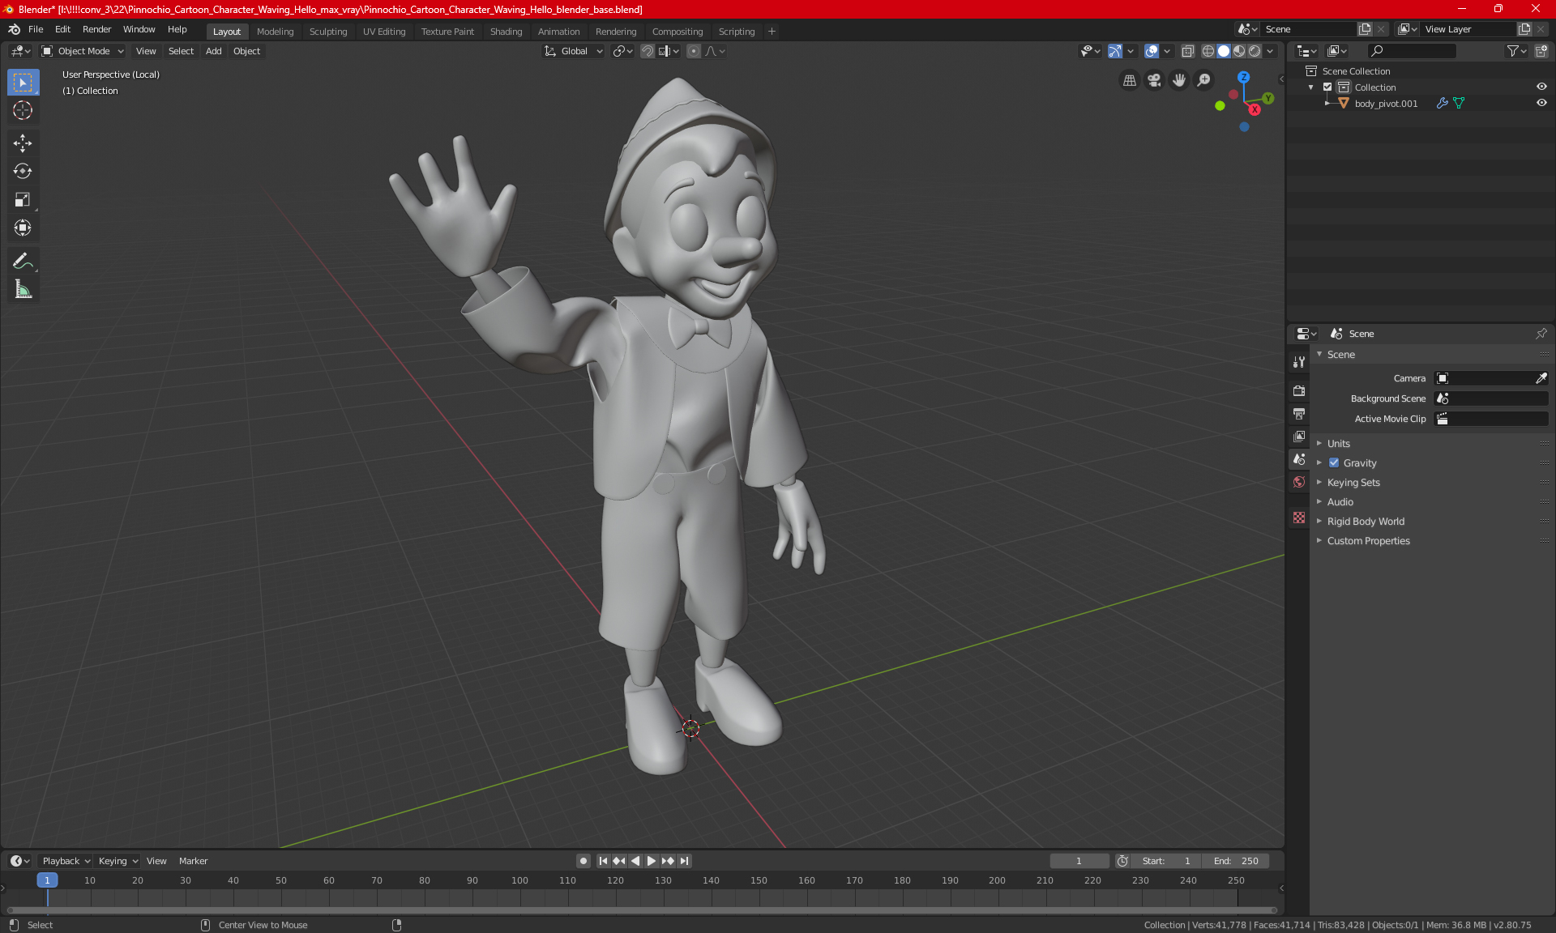
Task: Switch to the UV Editing workspace tab
Action: (x=384, y=32)
